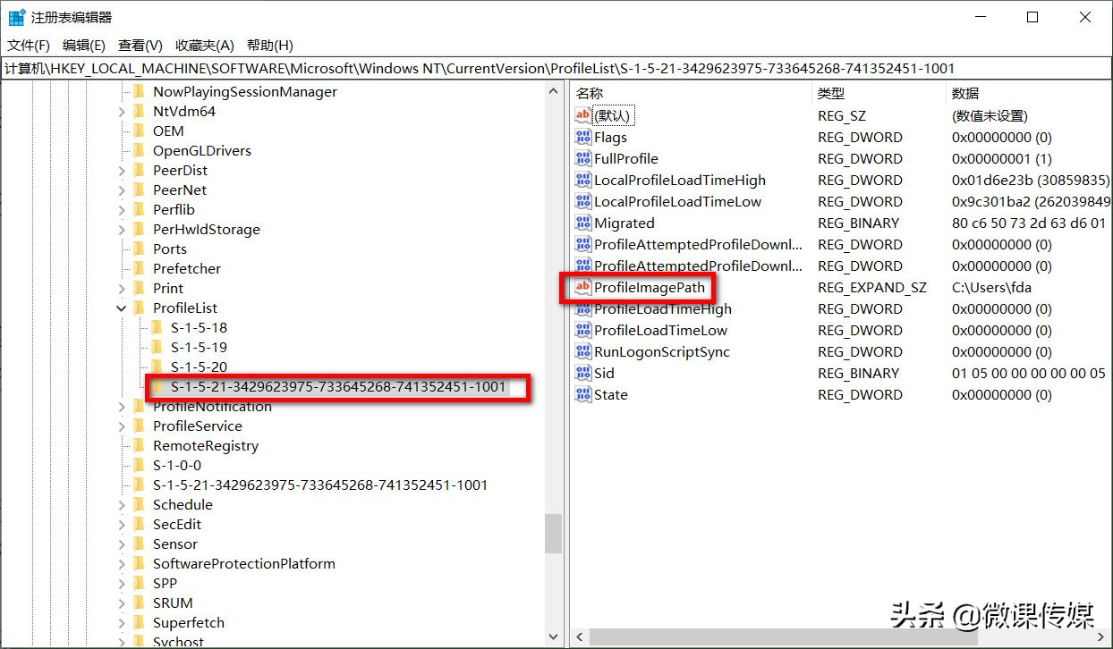Click the Sid binary value icon

pos(583,373)
